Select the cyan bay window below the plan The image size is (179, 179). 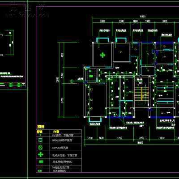click(95, 119)
